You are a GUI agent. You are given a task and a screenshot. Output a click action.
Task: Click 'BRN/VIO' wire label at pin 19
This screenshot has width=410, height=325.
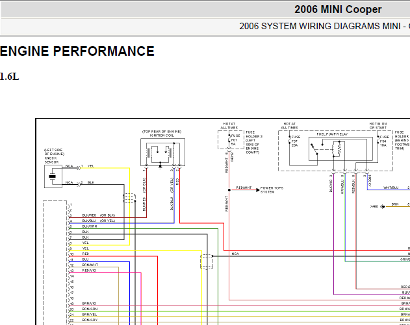pyautogui.click(x=89, y=304)
